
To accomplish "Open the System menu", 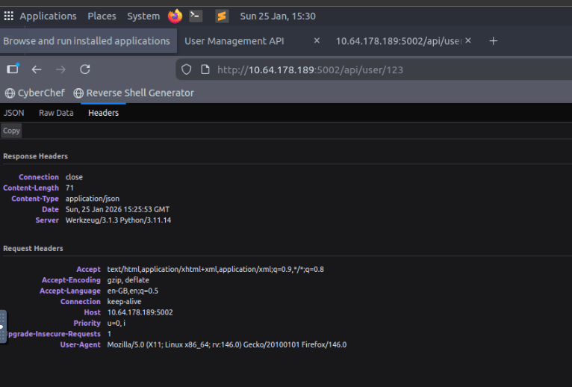I will tap(143, 16).
